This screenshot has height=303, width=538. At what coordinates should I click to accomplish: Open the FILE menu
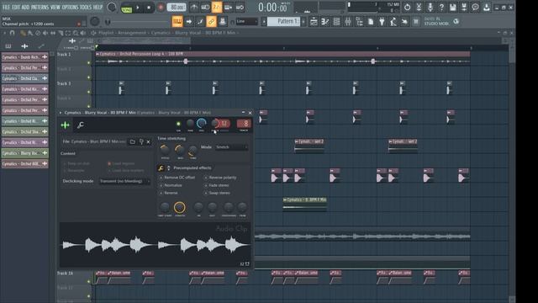pyautogui.click(x=6, y=8)
